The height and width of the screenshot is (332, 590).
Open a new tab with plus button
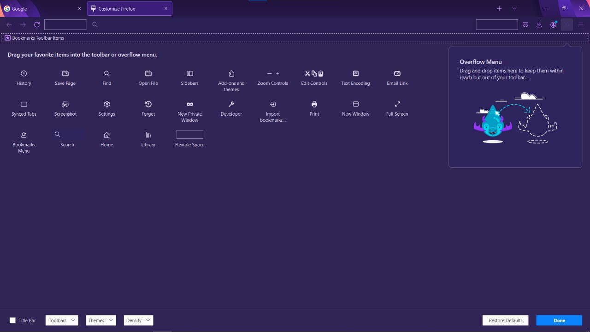tap(499, 8)
